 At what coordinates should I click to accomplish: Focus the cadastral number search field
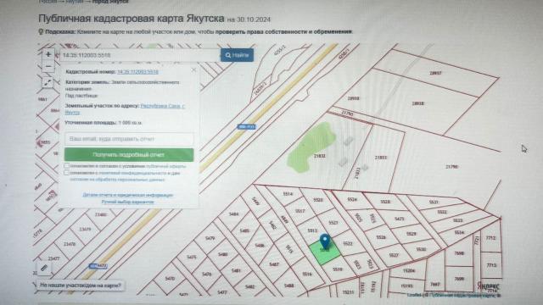140,55
